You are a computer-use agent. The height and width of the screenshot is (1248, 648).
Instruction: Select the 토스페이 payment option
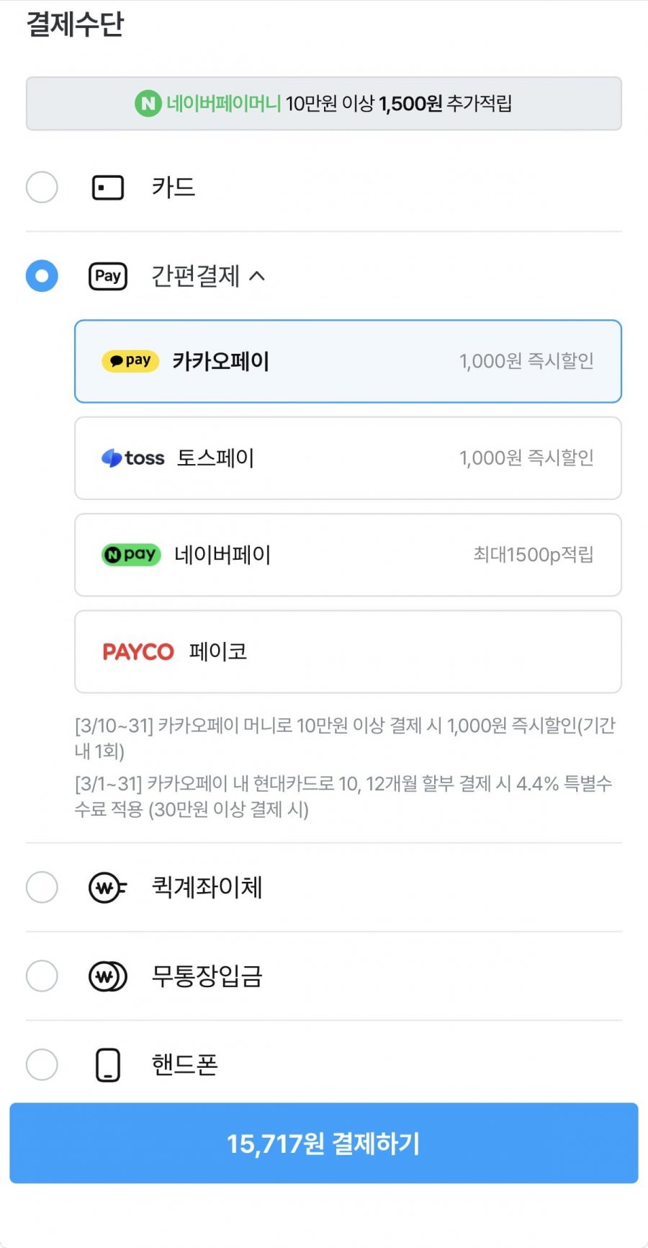(x=348, y=458)
